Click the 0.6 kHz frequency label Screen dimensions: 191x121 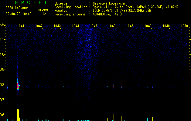[2, 115]
